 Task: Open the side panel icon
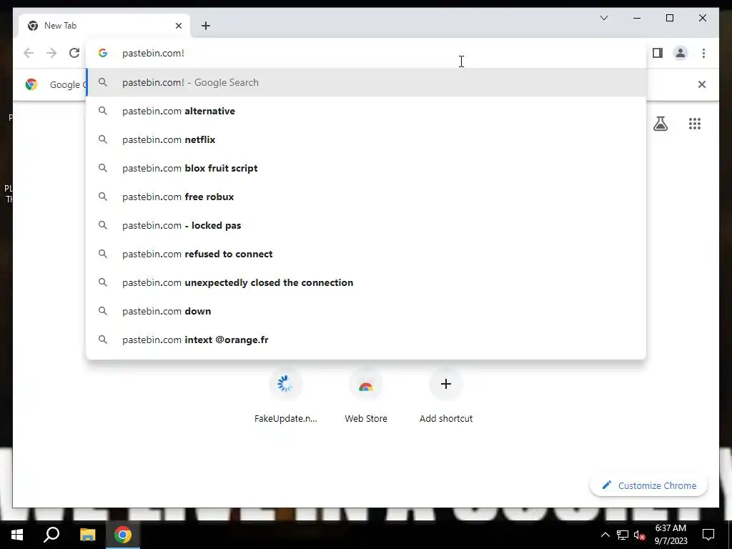click(x=658, y=53)
